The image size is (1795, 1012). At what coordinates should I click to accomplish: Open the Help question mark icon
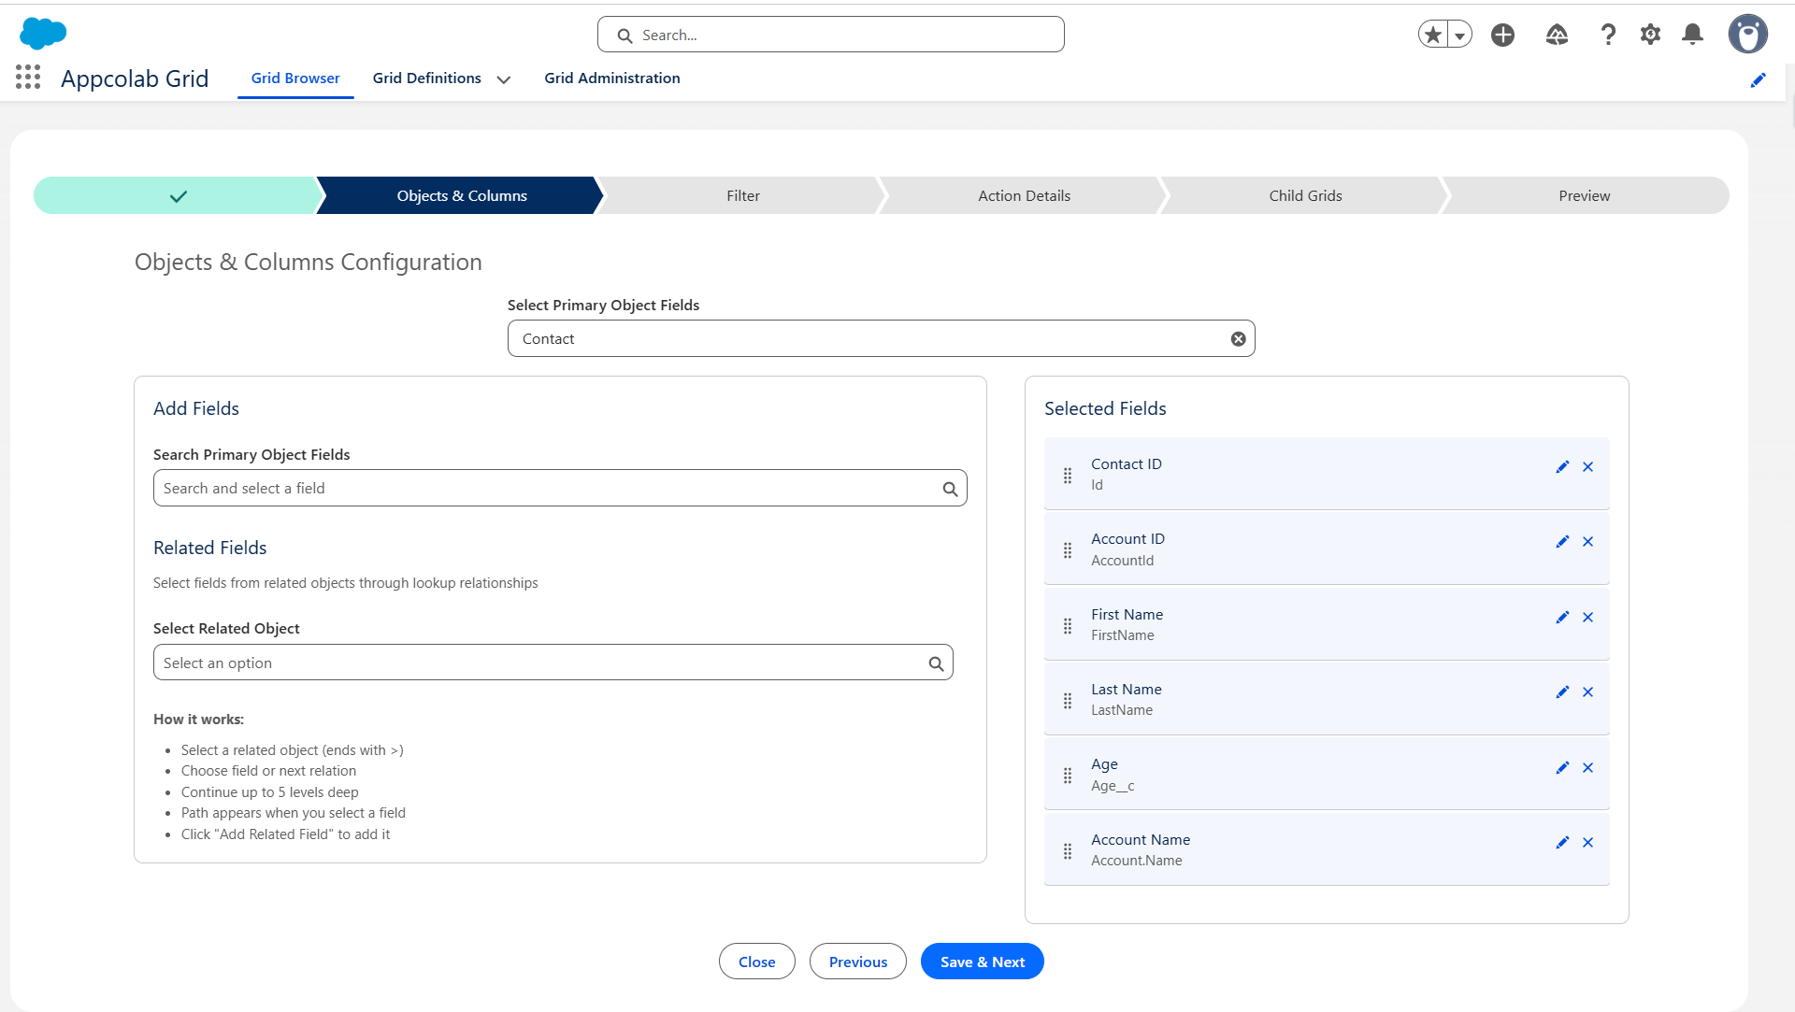click(1608, 35)
